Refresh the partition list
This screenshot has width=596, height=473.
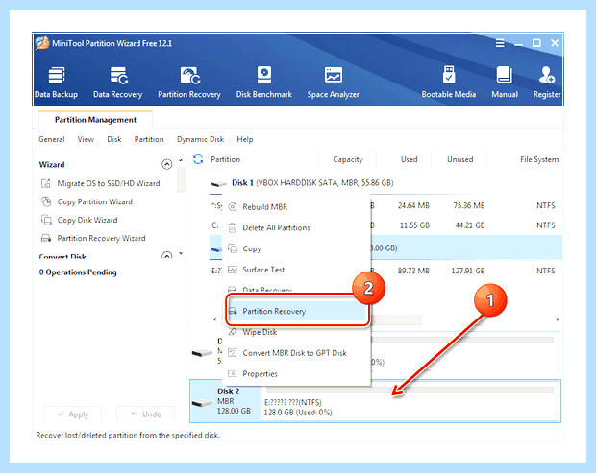[x=198, y=159]
